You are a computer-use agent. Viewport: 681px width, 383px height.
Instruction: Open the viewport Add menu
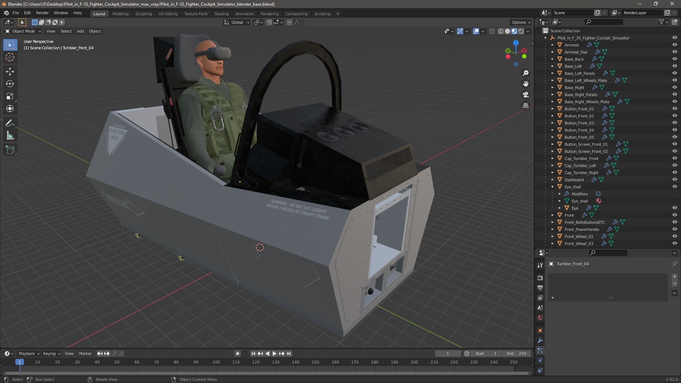click(81, 31)
